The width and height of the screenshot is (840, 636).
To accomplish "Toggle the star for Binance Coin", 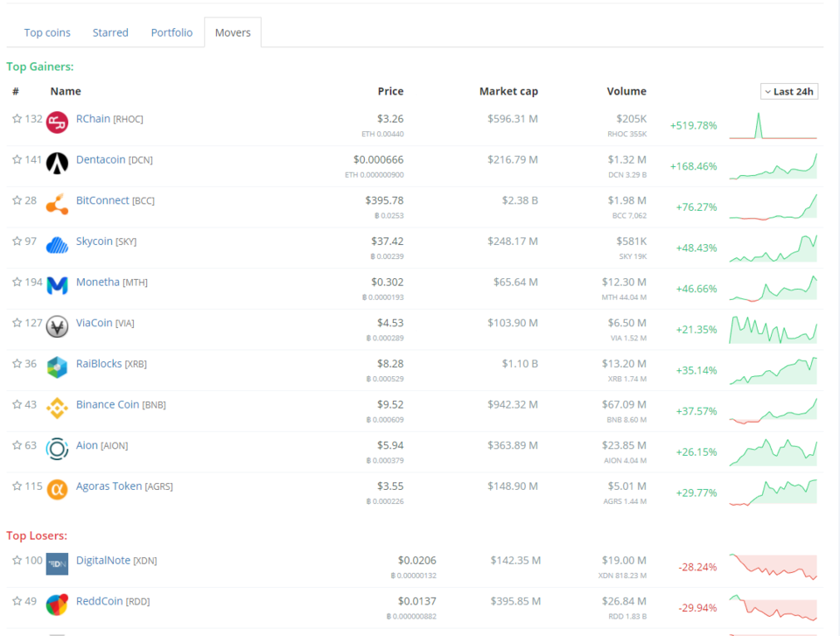I will [17, 404].
